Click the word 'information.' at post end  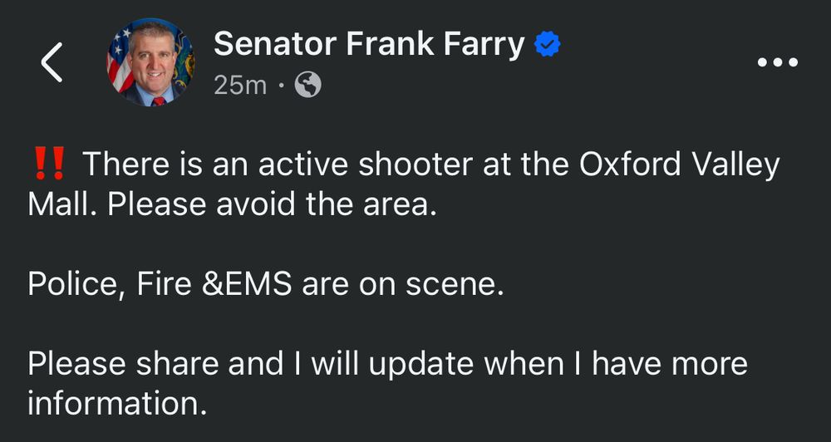(x=116, y=403)
